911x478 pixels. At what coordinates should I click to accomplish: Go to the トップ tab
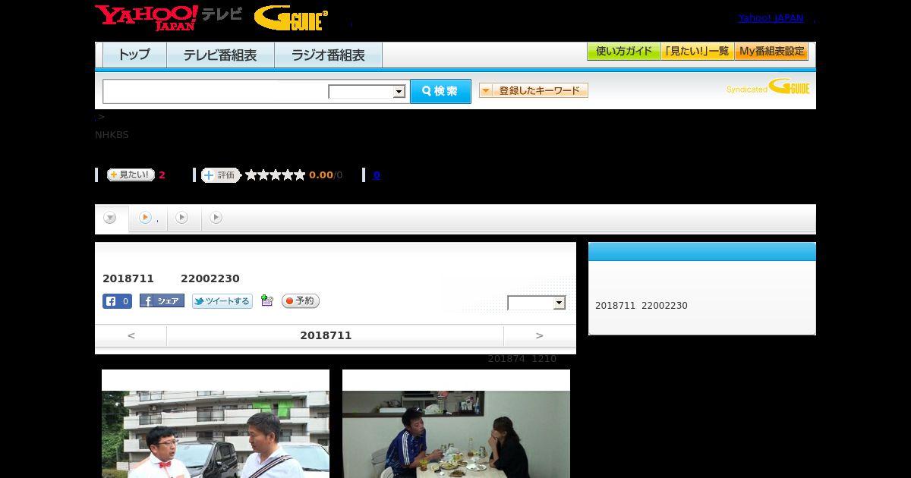[134, 55]
